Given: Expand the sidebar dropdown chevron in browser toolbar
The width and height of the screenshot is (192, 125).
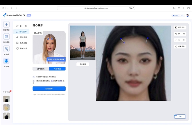Looking at the screenshot, I should click(7, 8).
